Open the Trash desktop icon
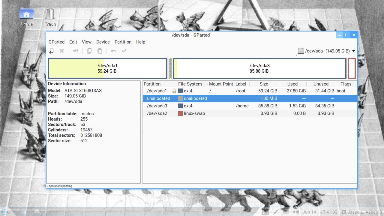 (x=50, y=17)
